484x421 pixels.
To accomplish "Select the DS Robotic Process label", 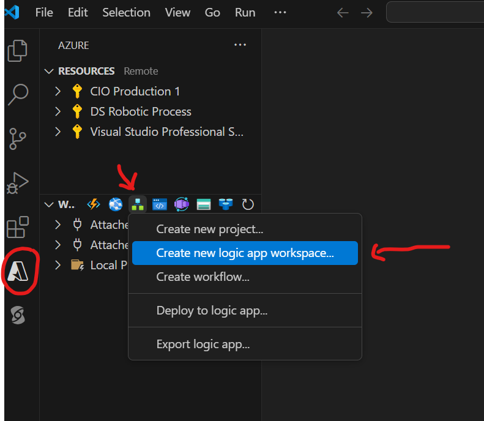I will pyautogui.click(x=141, y=112).
